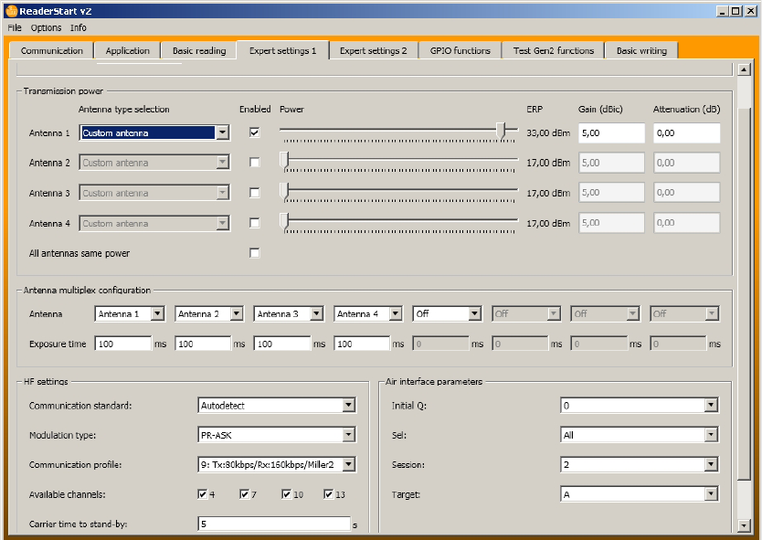Click the Carrier time to stand-by field
This screenshot has width=762, height=540.
click(x=274, y=524)
